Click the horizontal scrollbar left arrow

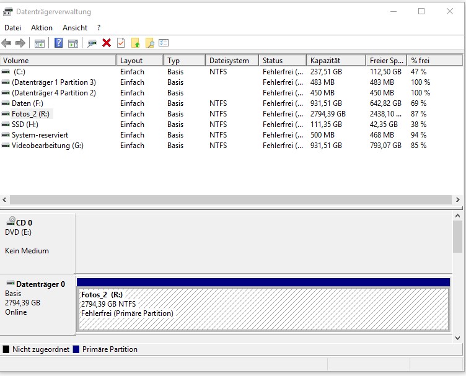click(4, 200)
